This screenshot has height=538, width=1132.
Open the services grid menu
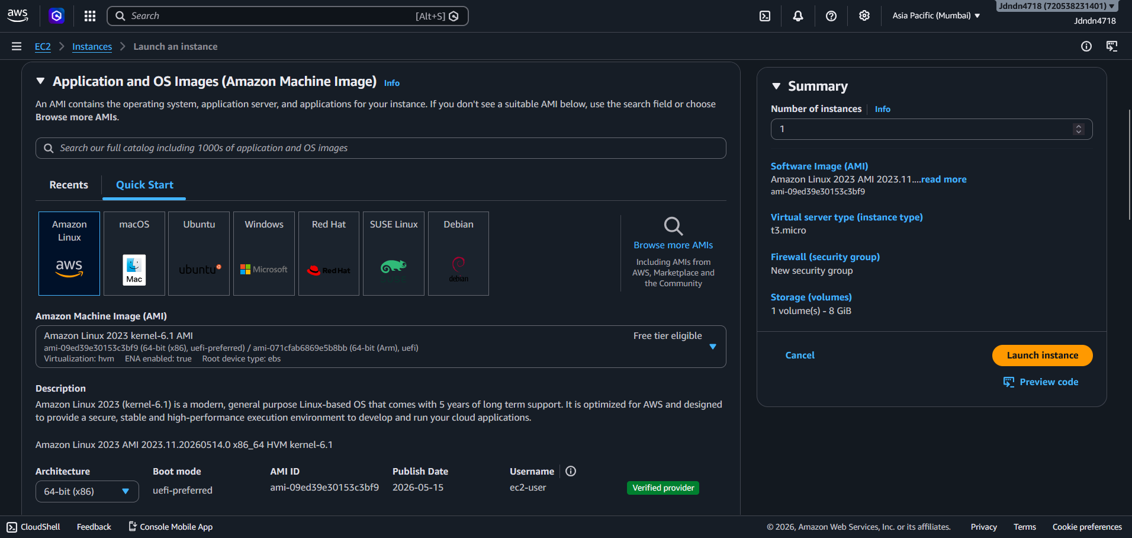pyautogui.click(x=90, y=16)
